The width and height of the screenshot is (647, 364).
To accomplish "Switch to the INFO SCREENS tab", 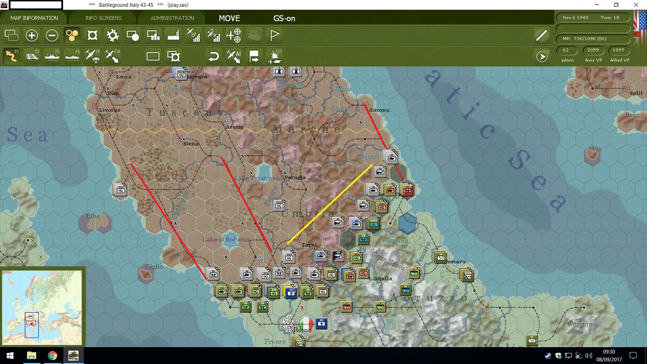I will coord(103,18).
